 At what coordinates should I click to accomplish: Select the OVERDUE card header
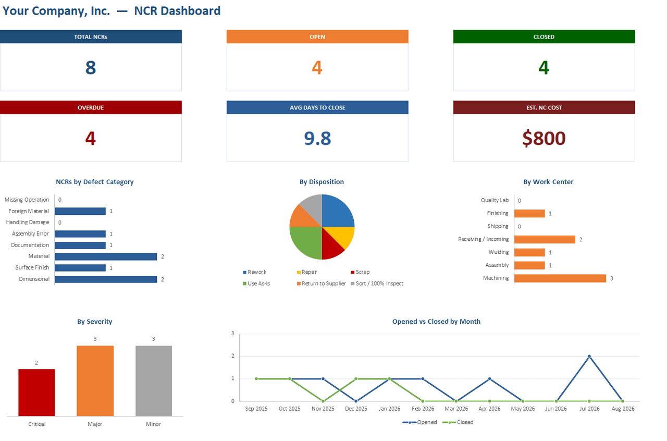(x=91, y=107)
